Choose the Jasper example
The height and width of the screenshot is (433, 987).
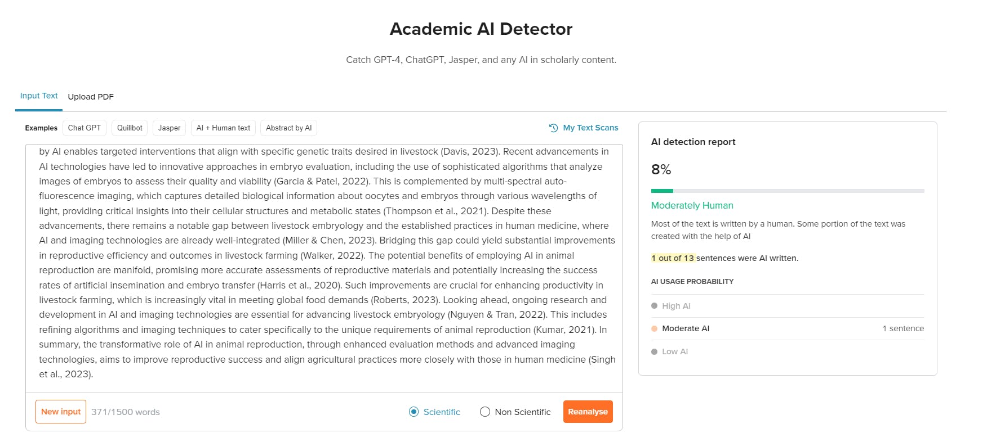169,128
